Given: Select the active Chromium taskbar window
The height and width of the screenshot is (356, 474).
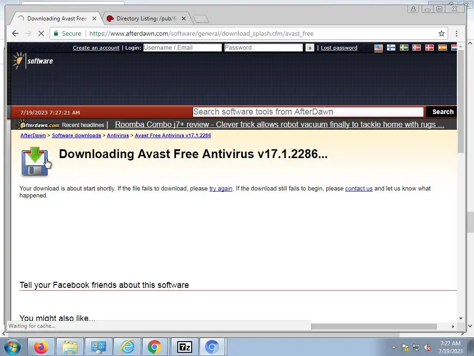Looking at the screenshot, I should [x=212, y=347].
